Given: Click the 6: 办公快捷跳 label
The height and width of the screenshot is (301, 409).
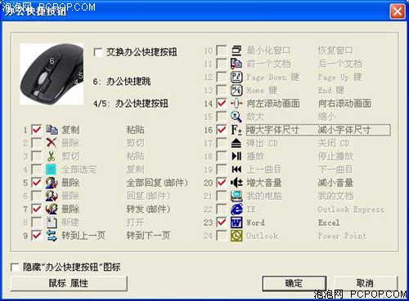Looking at the screenshot, I should coord(122,82).
